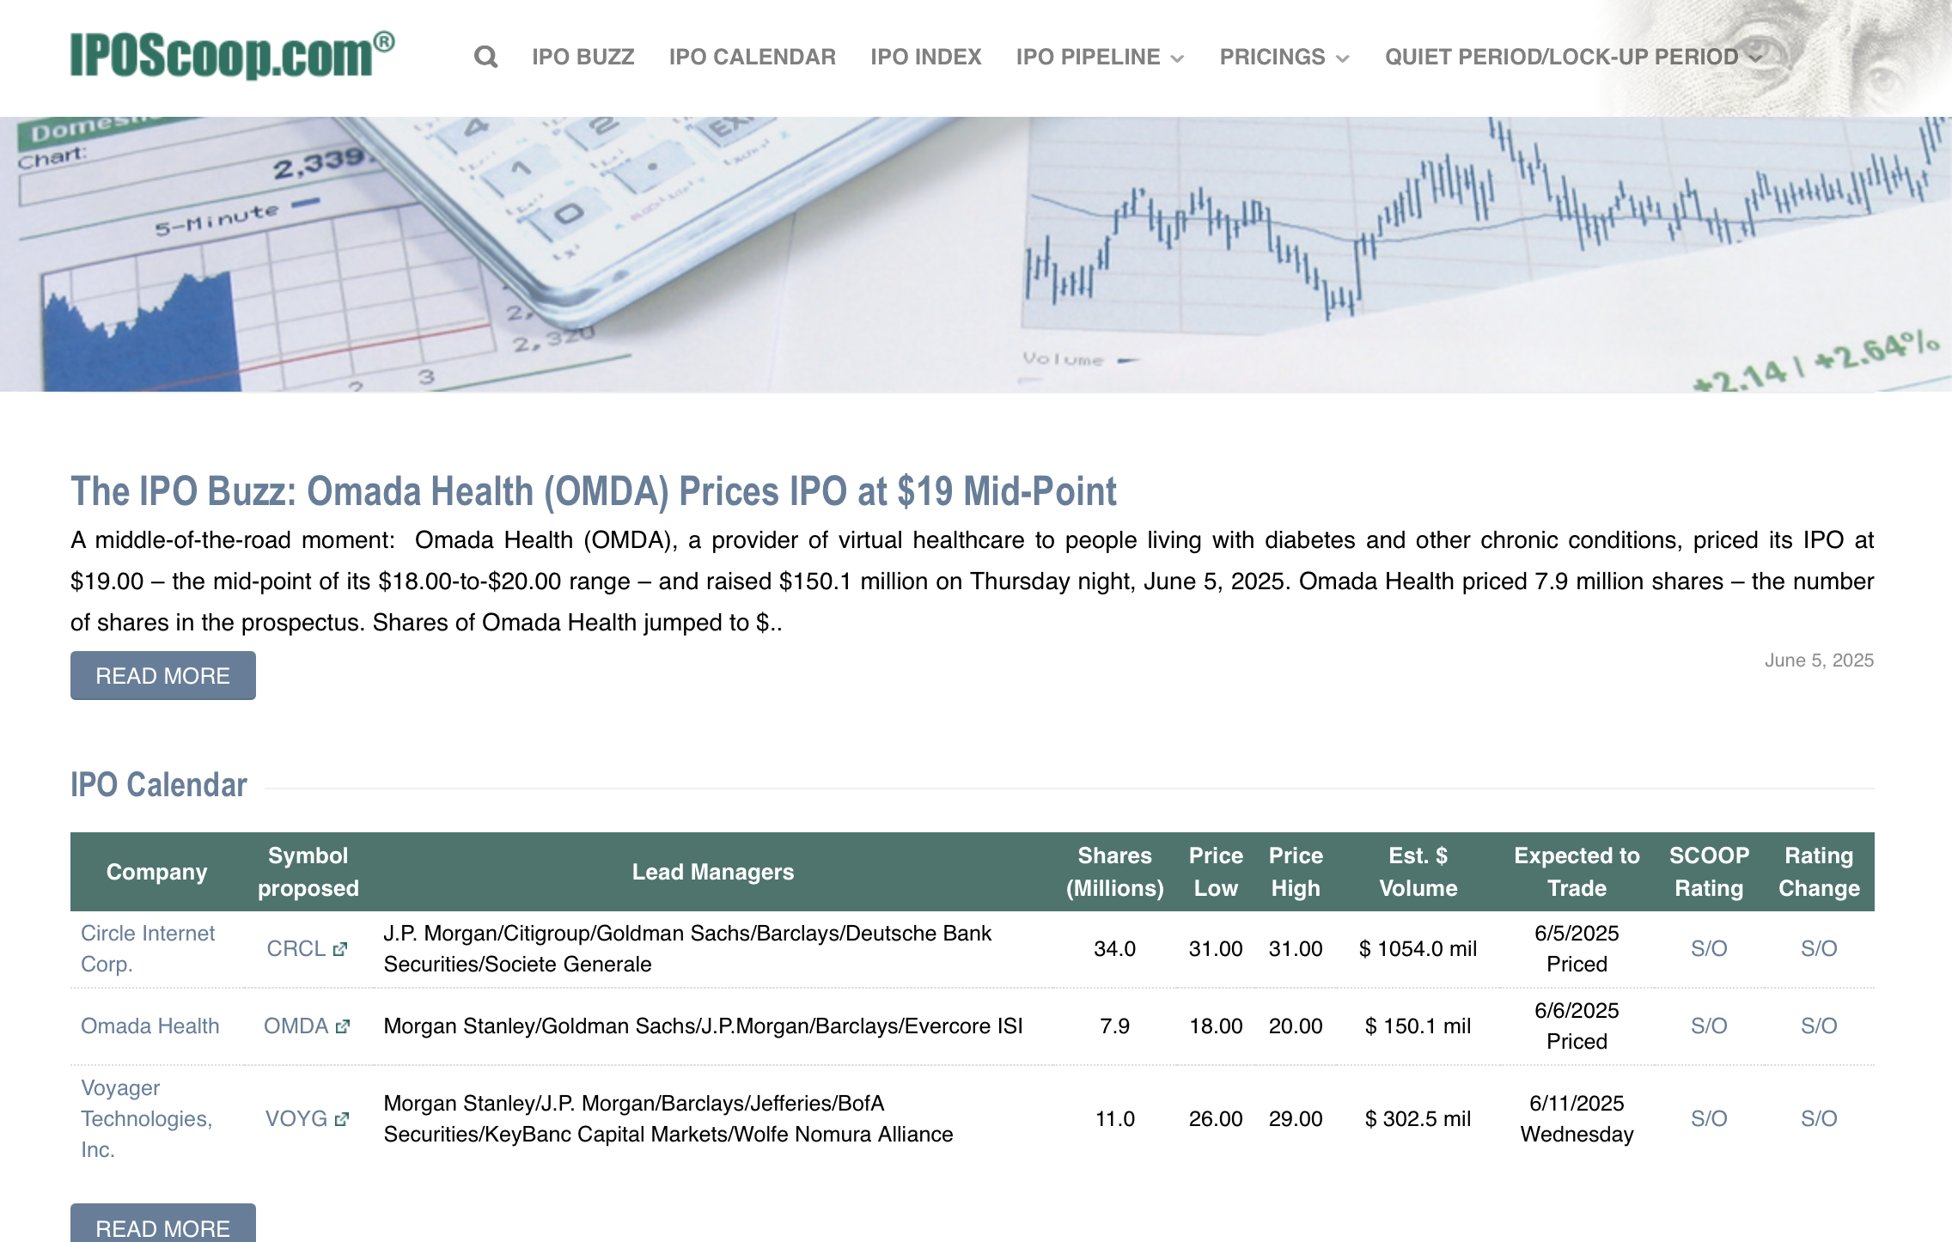This screenshot has height=1242, width=1952.
Task: Click the 18.00 price low cell
Action: (x=1216, y=1026)
